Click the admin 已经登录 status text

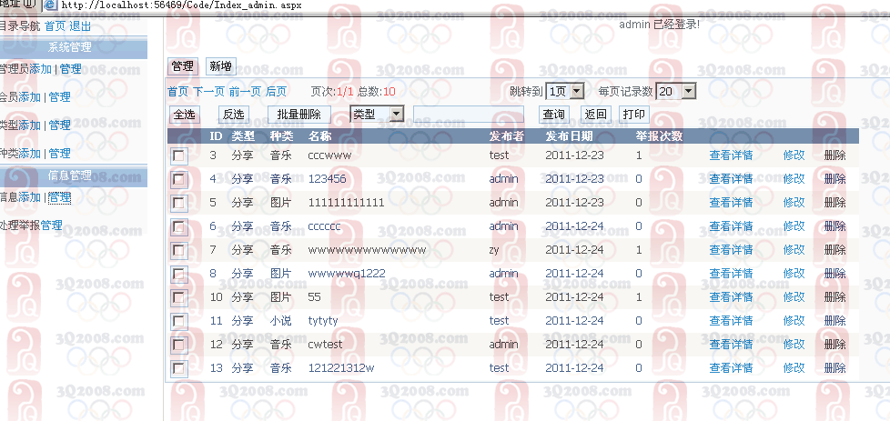(x=659, y=25)
